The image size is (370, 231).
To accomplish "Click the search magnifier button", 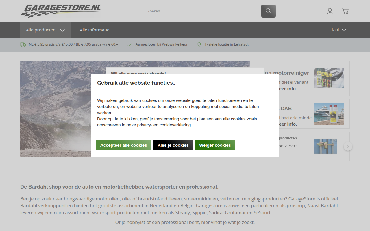I will point(269,11).
